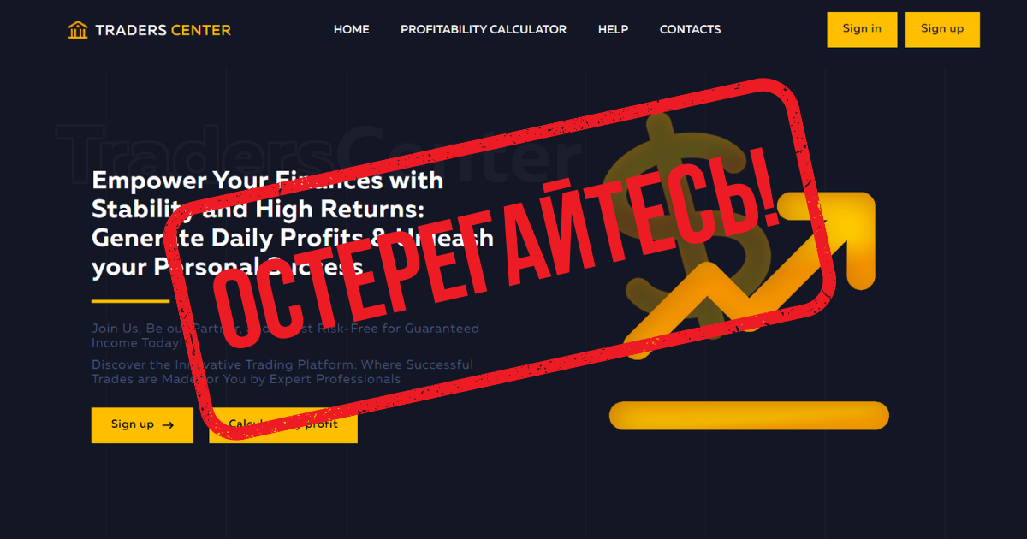Open the HOME menu item
This screenshot has height=539, width=1027.
[x=352, y=29]
